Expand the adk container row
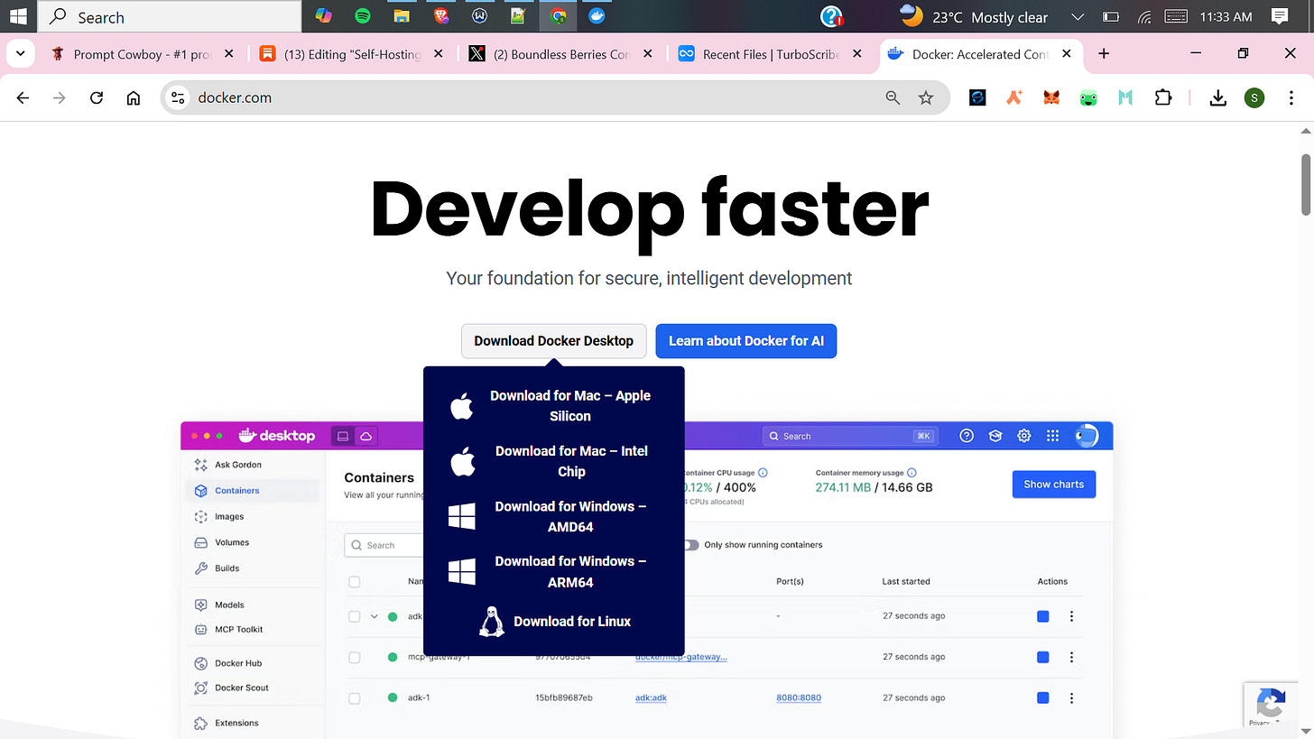 point(374,616)
